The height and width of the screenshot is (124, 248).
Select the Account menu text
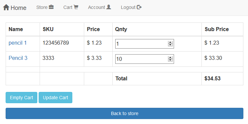[96, 7]
